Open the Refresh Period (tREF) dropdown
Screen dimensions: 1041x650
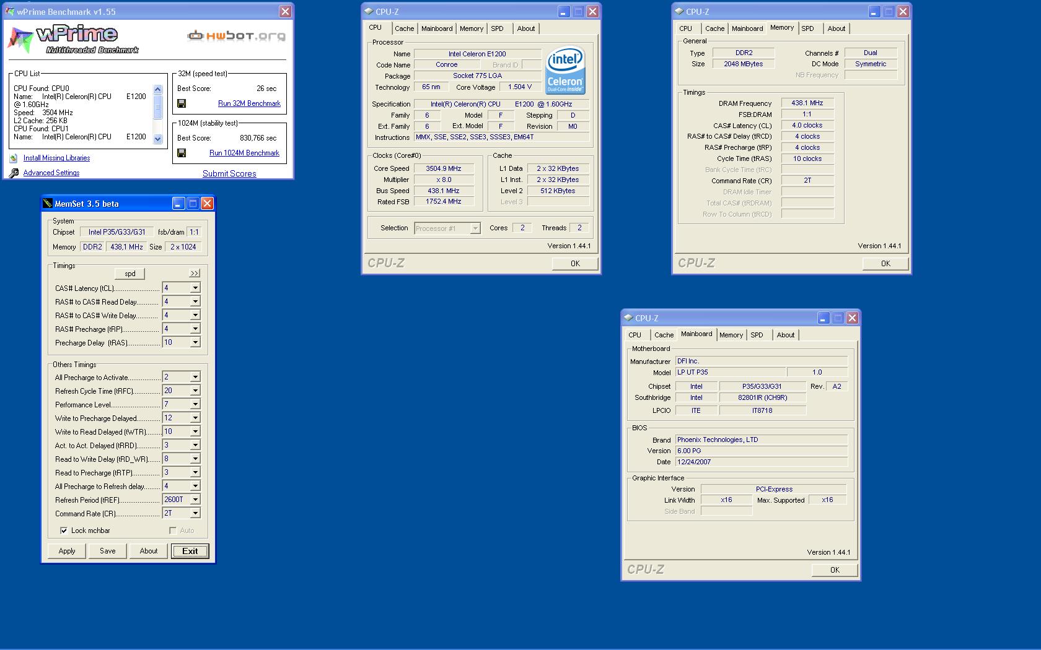(195, 500)
